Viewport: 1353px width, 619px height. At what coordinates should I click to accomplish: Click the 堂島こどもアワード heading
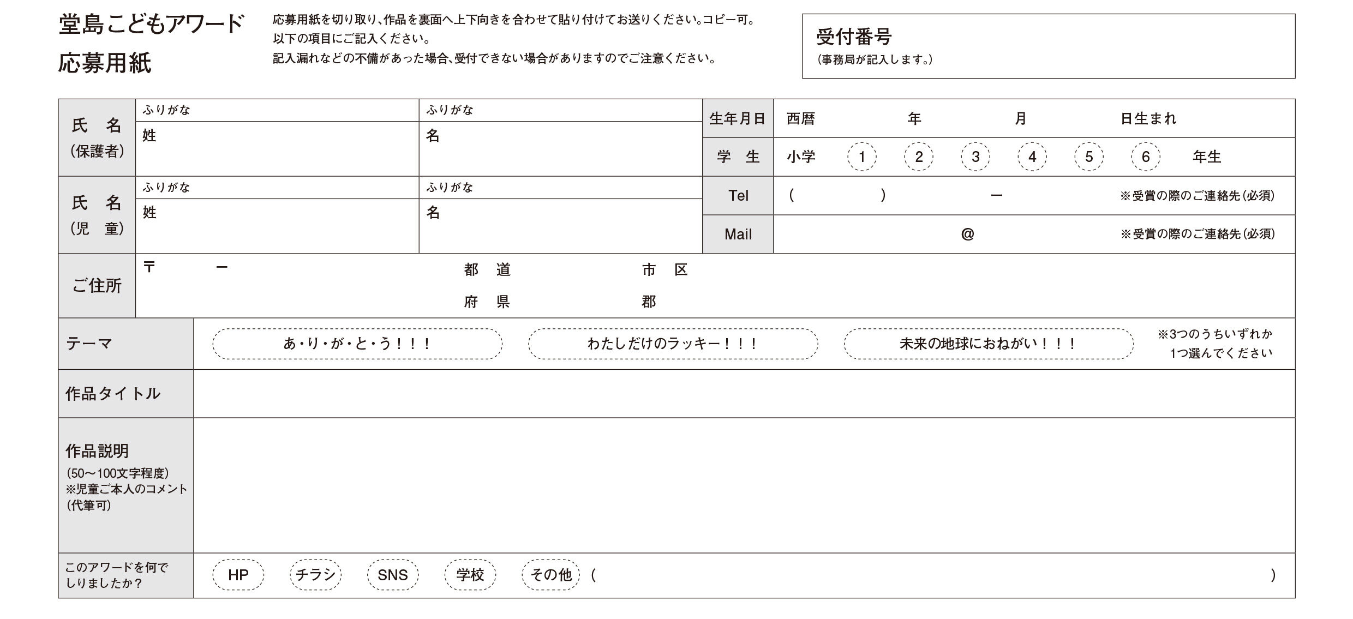151,25
